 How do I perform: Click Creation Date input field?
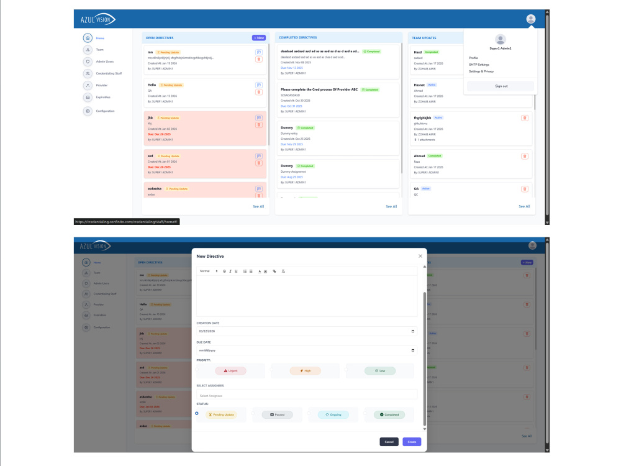tap(307, 331)
